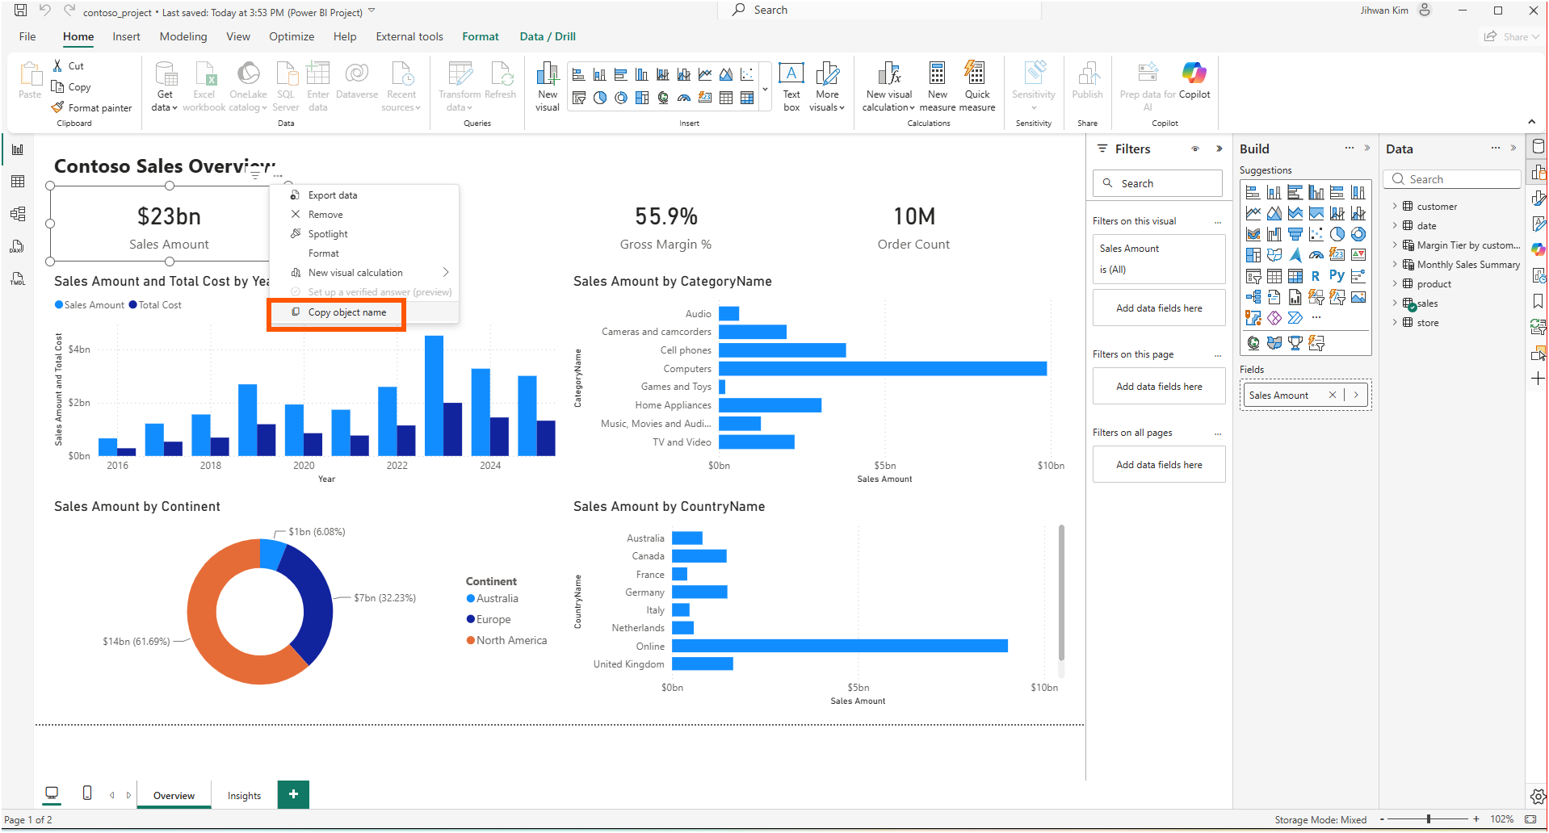Switch to Table view in left sidebar

(18, 182)
